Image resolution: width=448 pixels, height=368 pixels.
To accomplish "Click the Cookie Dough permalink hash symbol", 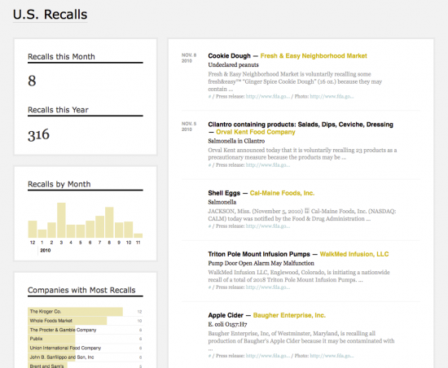I will pyautogui.click(x=209, y=97).
